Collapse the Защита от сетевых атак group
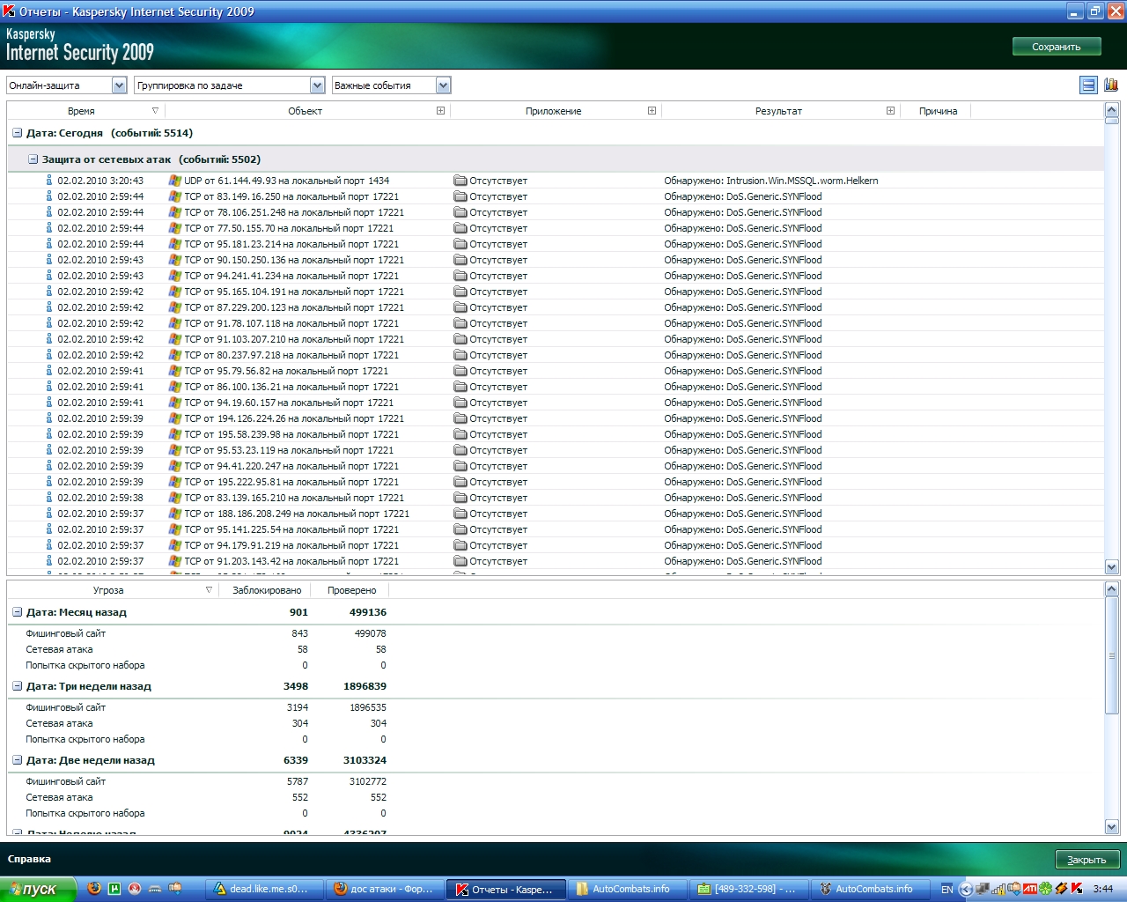The width and height of the screenshot is (1127, 902). [33, 159]
